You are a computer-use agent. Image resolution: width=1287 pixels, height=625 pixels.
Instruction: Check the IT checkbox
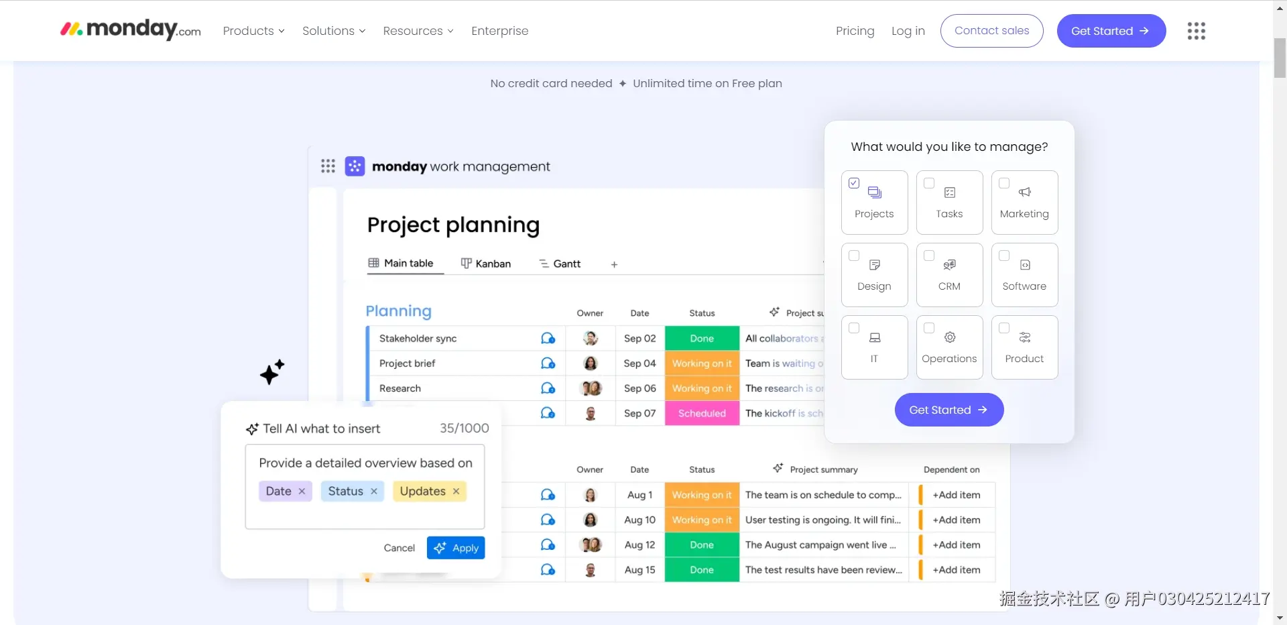854,328
